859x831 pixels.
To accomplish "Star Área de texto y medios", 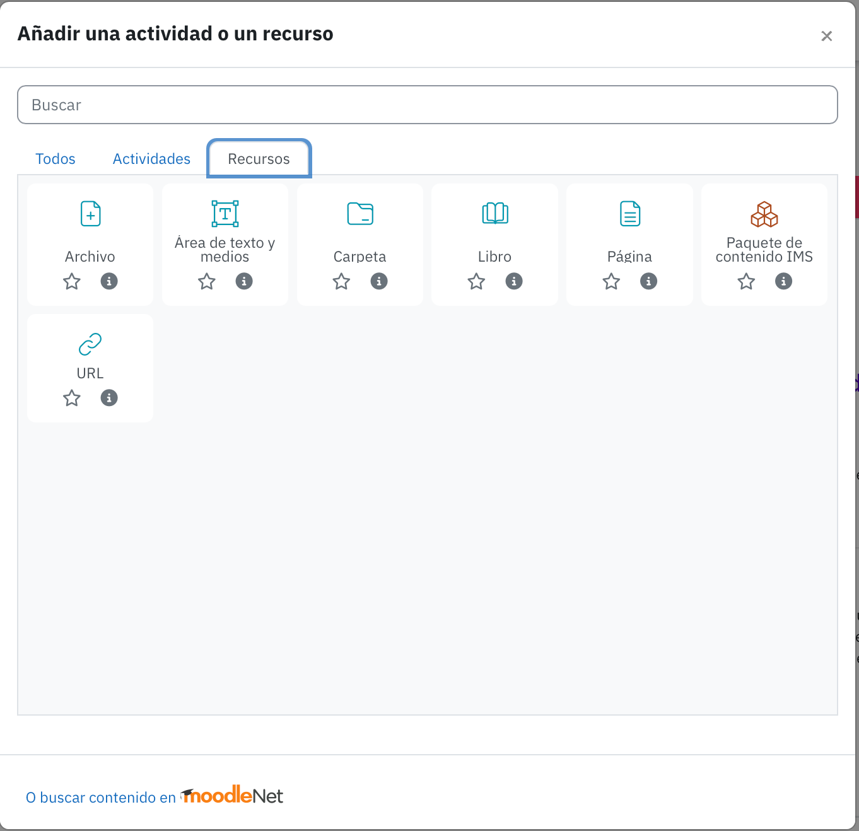I will click(207, 281).
